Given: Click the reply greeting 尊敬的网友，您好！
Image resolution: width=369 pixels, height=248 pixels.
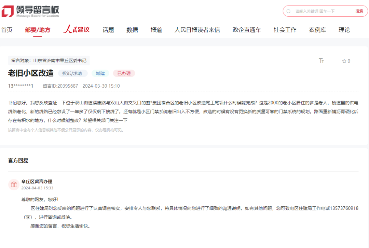Looking at the screenshot, I should coord(40,200).
